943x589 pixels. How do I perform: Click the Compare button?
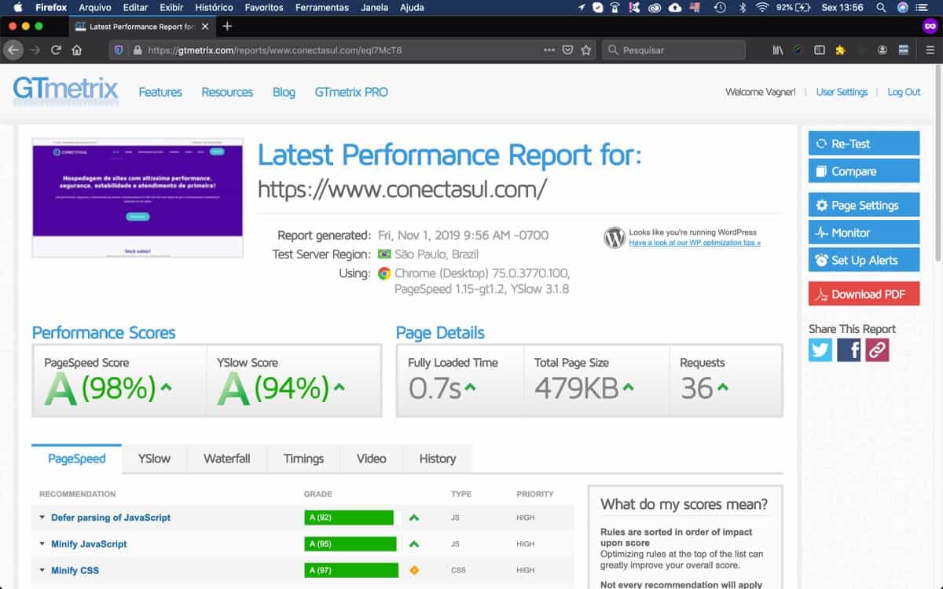click(864, 171)
